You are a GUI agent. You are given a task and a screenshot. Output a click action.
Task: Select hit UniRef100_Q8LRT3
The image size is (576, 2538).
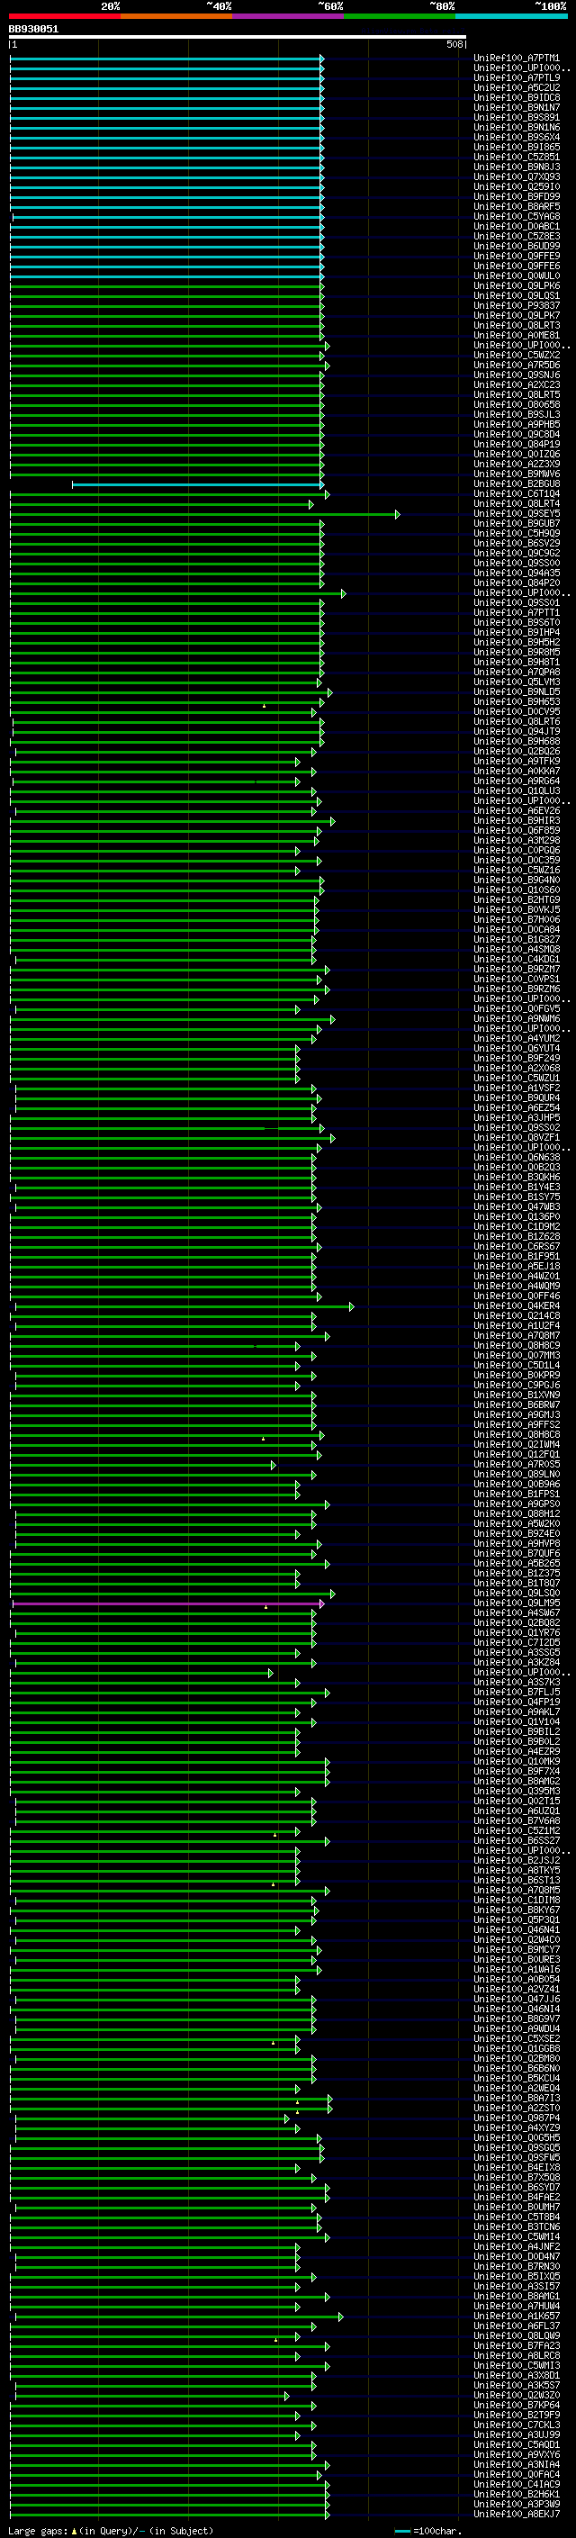pos(517,325)
